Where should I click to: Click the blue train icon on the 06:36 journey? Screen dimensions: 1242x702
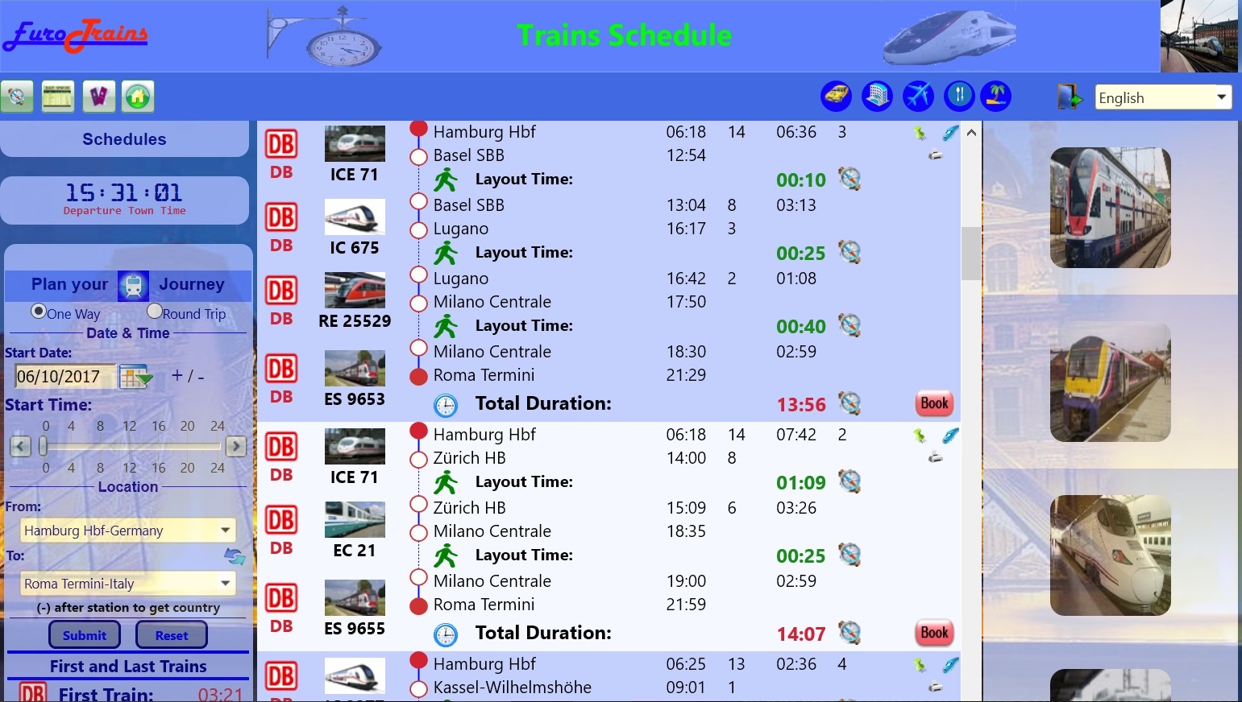click(950, 133)
